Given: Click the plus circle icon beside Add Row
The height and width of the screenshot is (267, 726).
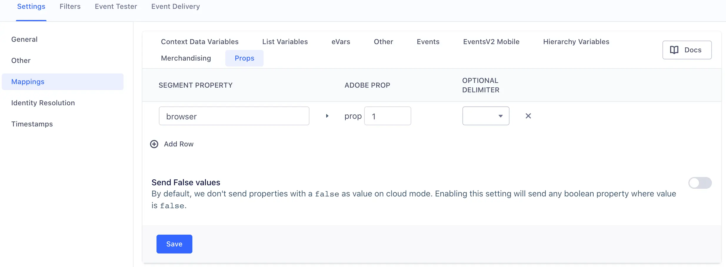Looking at the screenshot, I should 154,144.
